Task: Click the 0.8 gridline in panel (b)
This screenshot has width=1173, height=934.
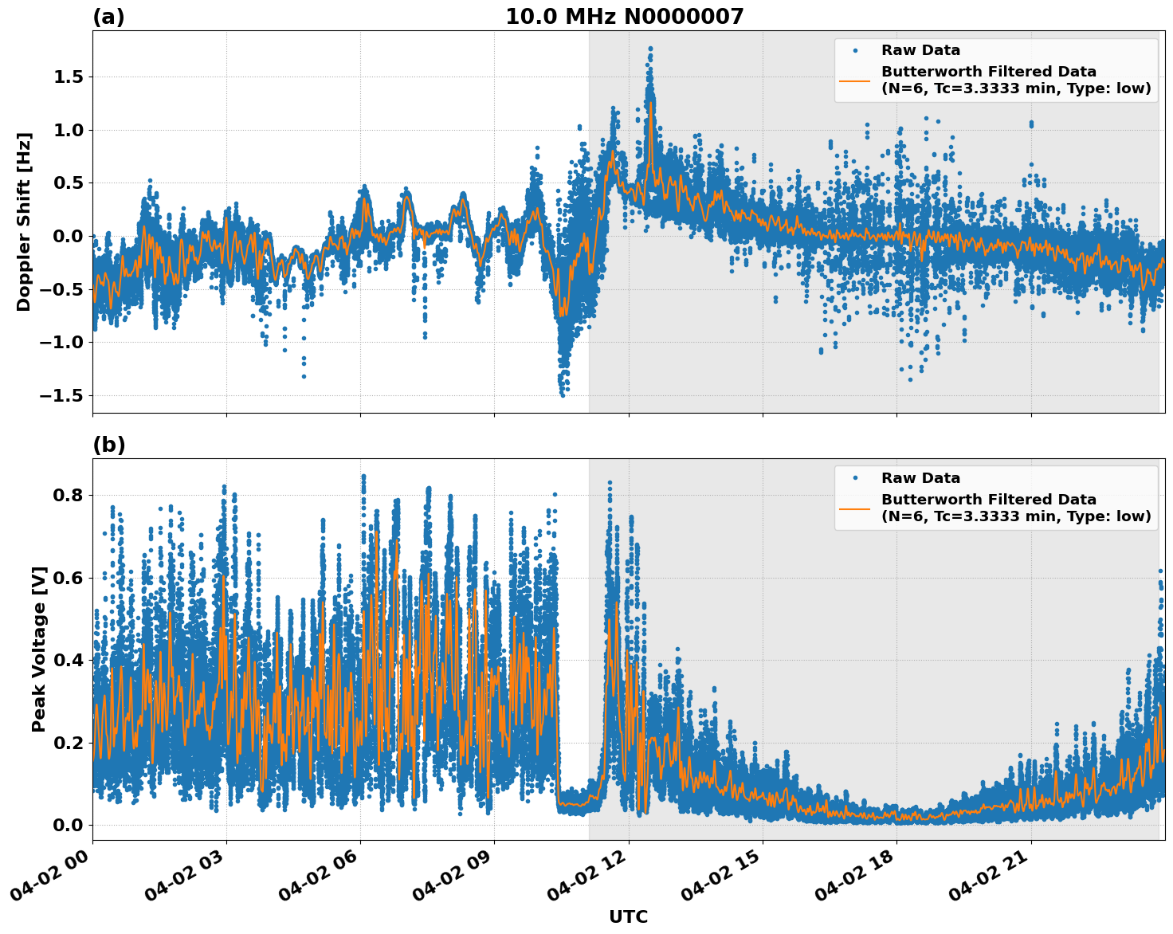Action: (x=478, y=494)
